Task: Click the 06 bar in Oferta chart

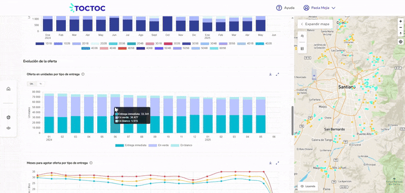Action: (x=115, y=114)
